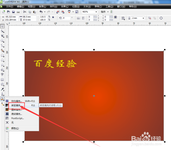Select the Interactive Fill tool

(x=2, y=104)
